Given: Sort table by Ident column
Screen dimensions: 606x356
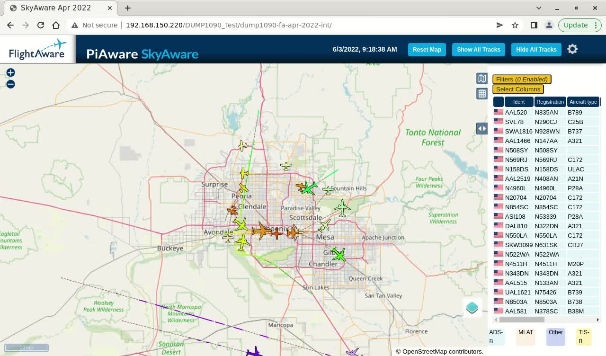Looking at the screenshot, I should 519,102.
